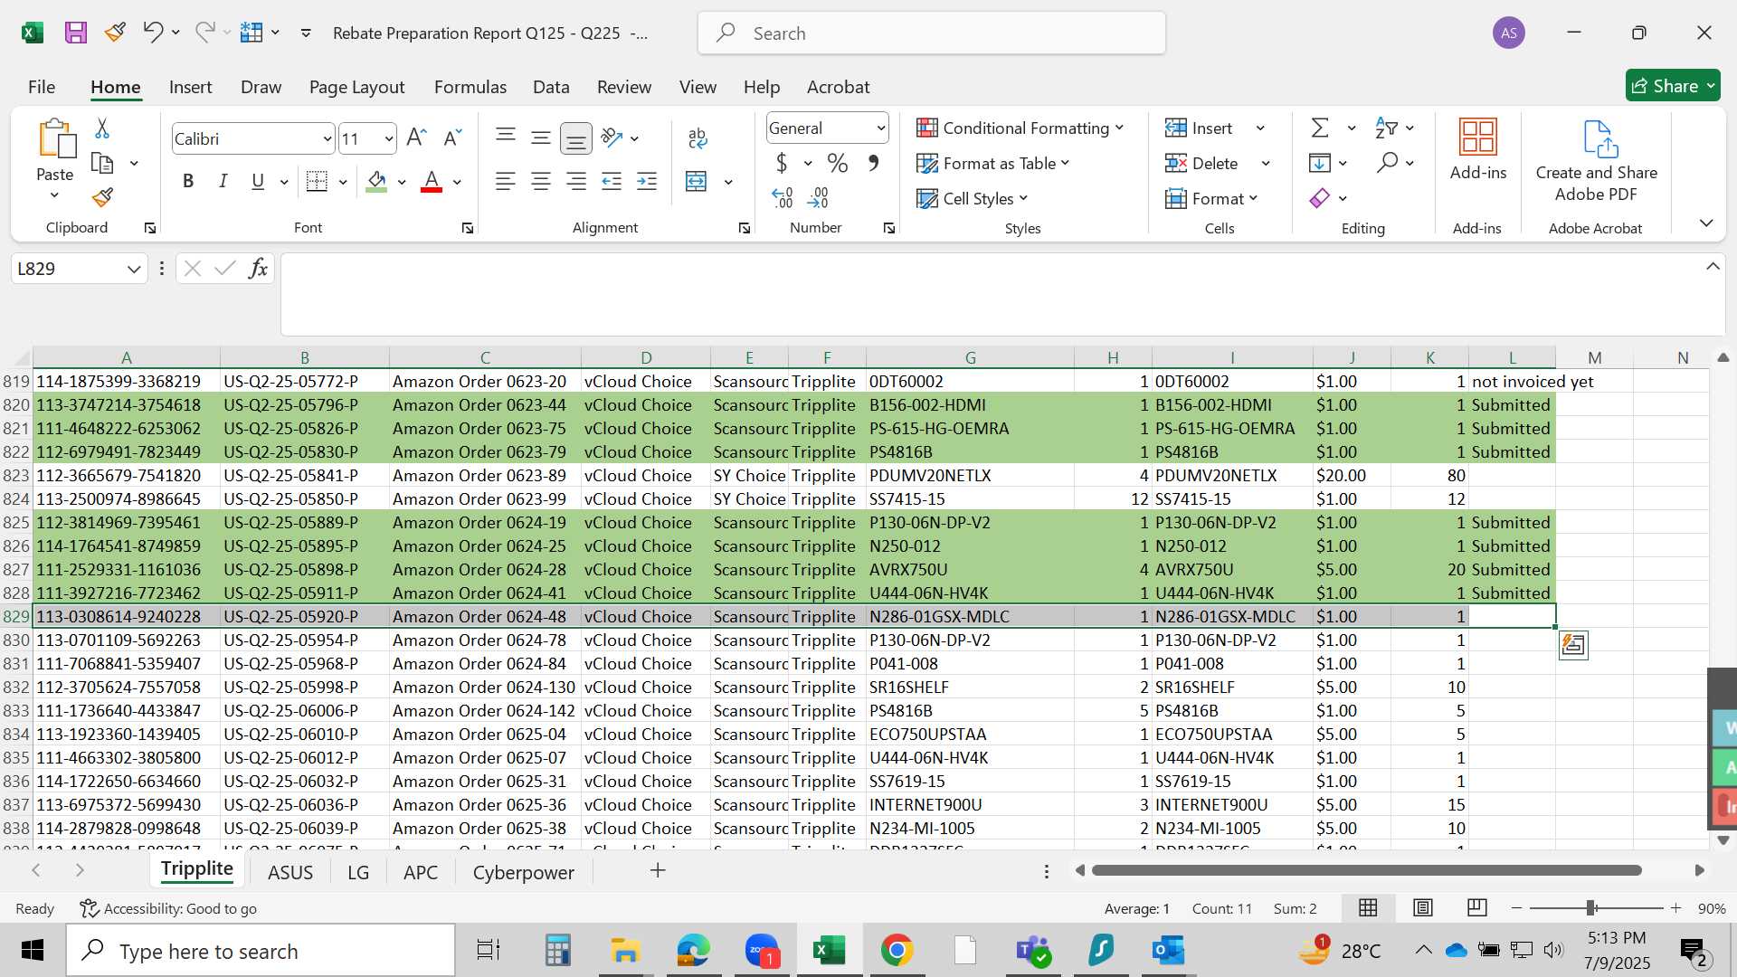The width and height of the screenshot is (1737, 977).
Task: Collapse the ribbon with the chevron
Action: pos(1706,223)
